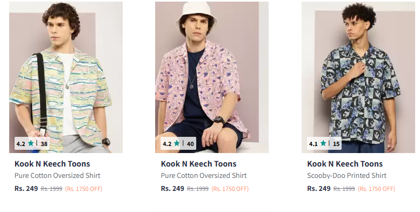Click the (Rs. 1750 OFF) label on Scooby-Doo shirt
Image resolution: width=420 pixels, height=212 pixels.
tap(376, 189)
